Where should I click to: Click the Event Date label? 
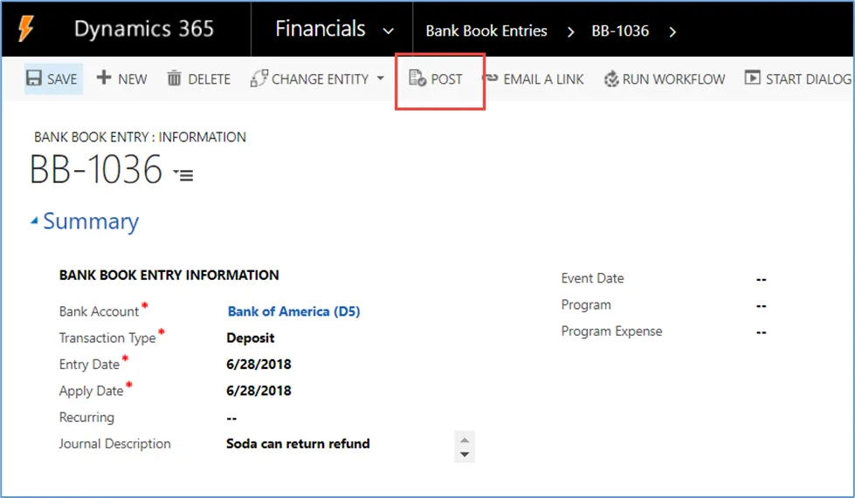593,278
